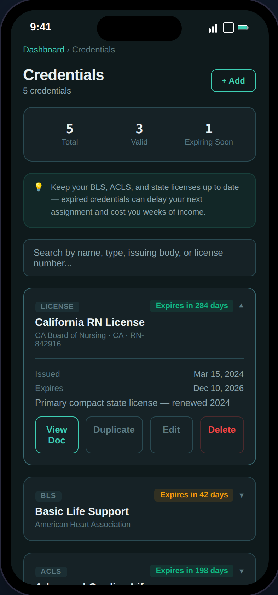Duplicate the California RN License credential
The image size is (278, 595).
(114, 435)
